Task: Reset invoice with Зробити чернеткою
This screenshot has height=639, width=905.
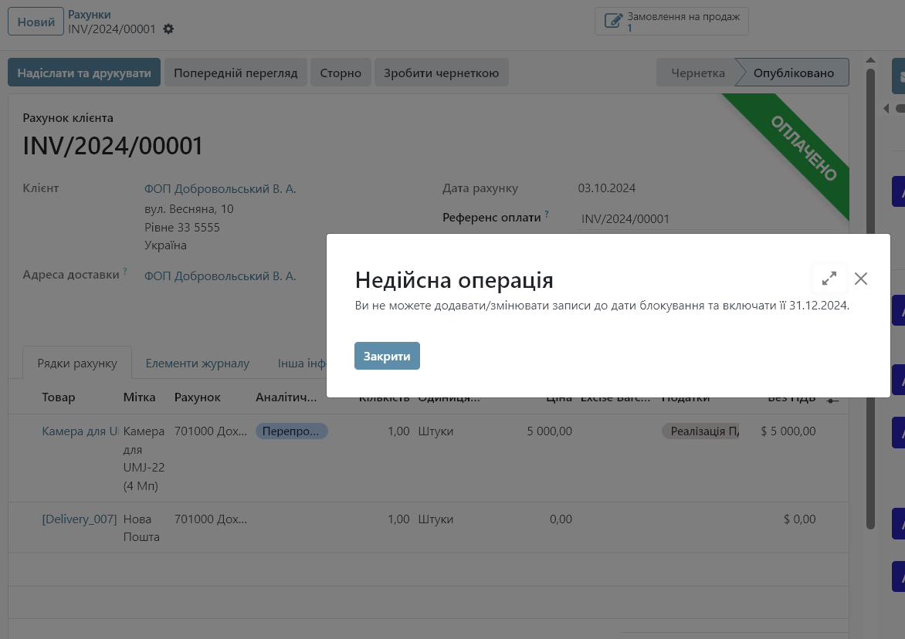Action: 441,73
